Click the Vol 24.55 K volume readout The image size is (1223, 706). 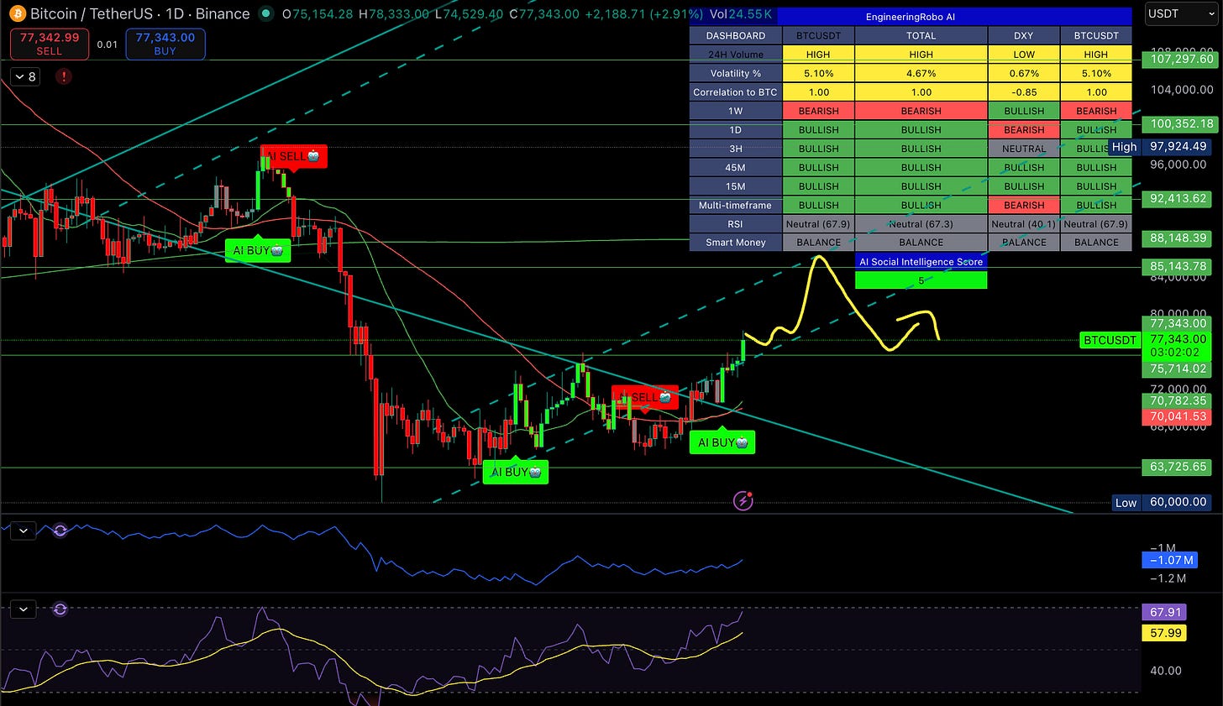(x=742, y=14)
